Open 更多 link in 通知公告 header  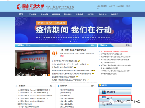(128, 45)
